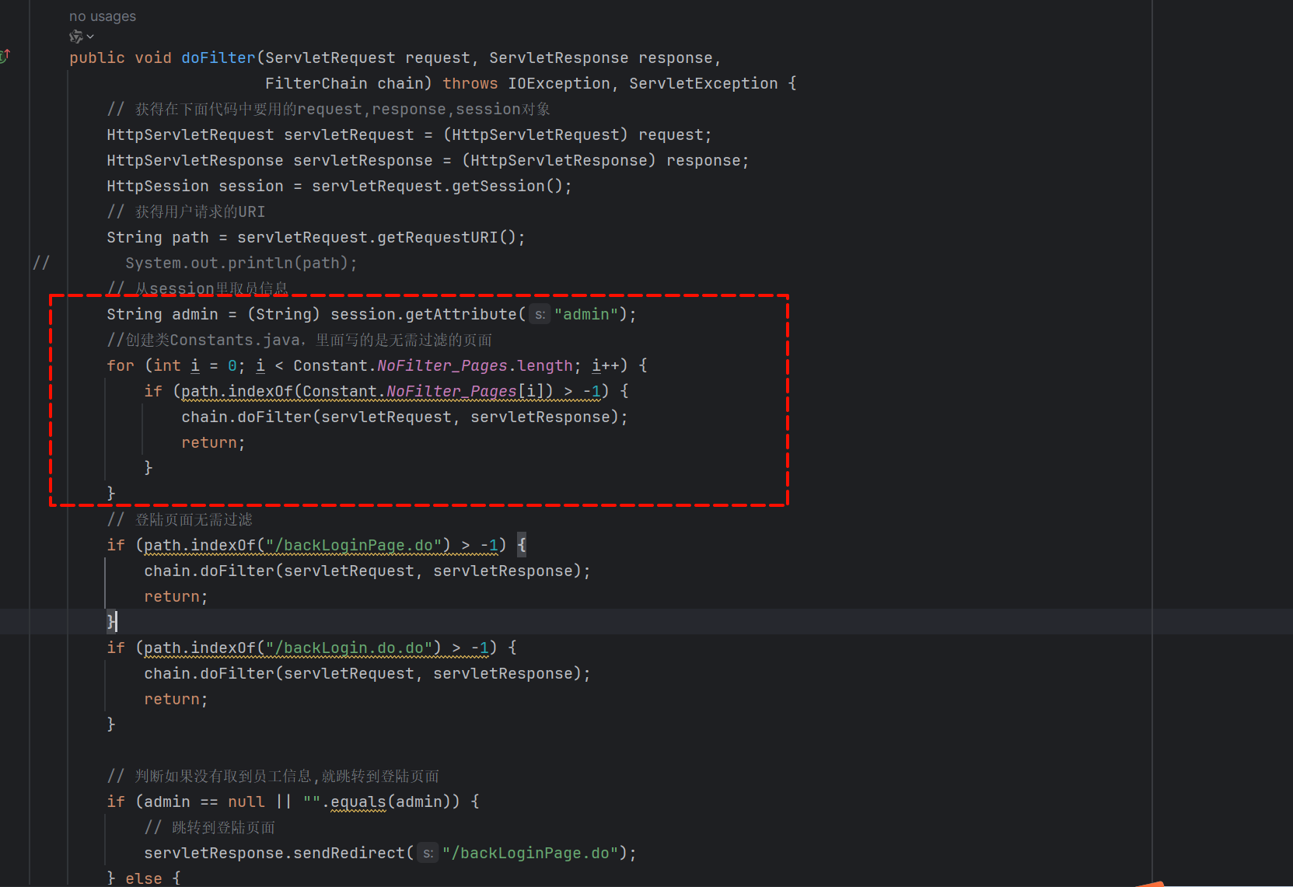
Task: Click the "no usages" inlay hint
Action: pos(102,16)
